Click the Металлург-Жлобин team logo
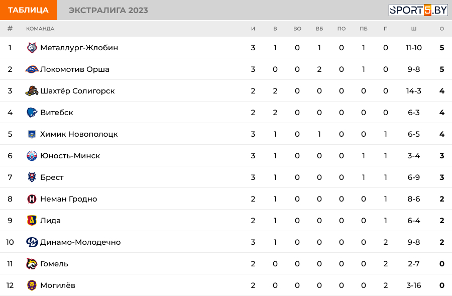 point(32,48)
